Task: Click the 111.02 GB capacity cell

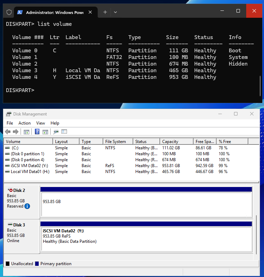Action: pos(171,148)
